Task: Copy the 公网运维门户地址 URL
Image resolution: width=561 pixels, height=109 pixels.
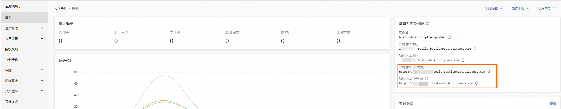Action: [x=489, y=72]
